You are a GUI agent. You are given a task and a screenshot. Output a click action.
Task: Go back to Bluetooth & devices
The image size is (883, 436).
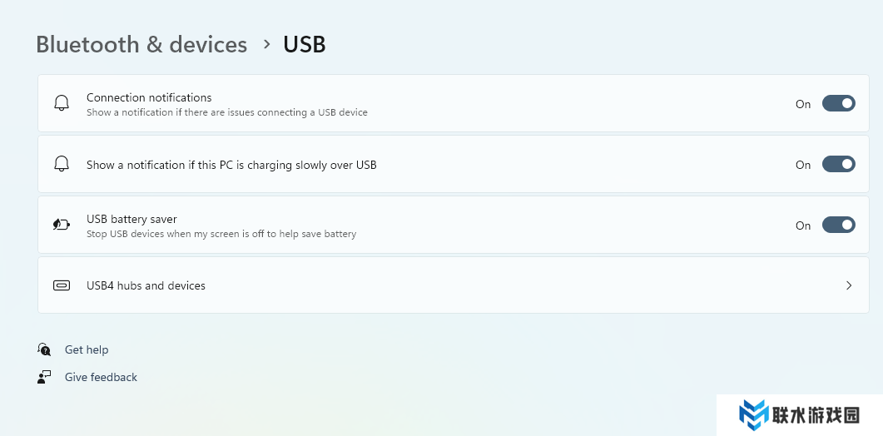click(141, 44)
